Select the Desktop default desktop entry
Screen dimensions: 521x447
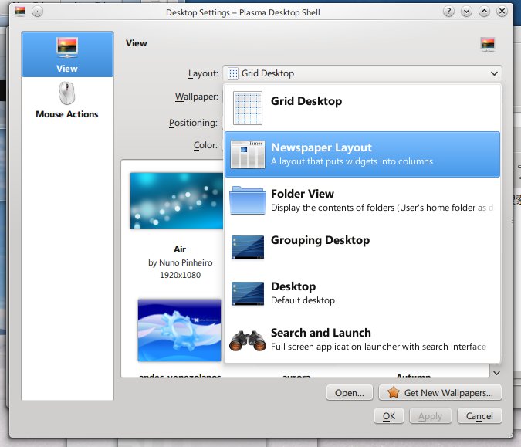[x=362, y=293]
